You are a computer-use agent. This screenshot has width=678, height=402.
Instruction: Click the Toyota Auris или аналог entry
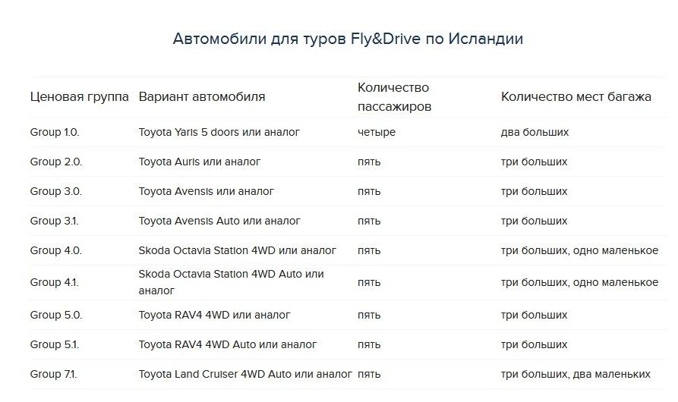click(x=200, y=162)
